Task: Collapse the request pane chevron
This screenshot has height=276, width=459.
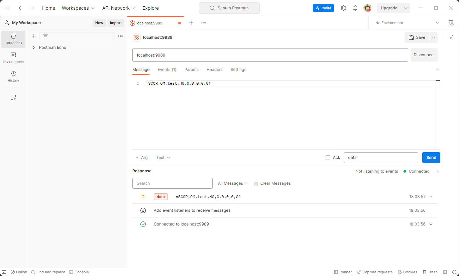Action: [x=438, y=70]
